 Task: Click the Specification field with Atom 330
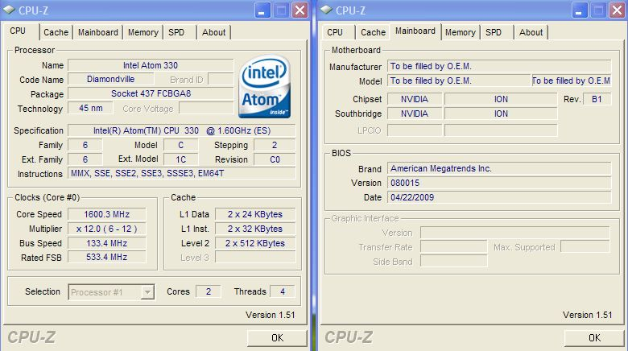click(182, 130)
